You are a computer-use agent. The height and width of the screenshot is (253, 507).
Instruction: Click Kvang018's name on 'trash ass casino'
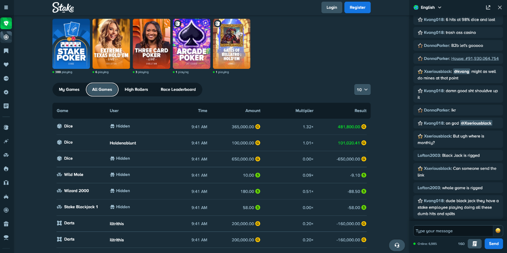pos(433,33)
